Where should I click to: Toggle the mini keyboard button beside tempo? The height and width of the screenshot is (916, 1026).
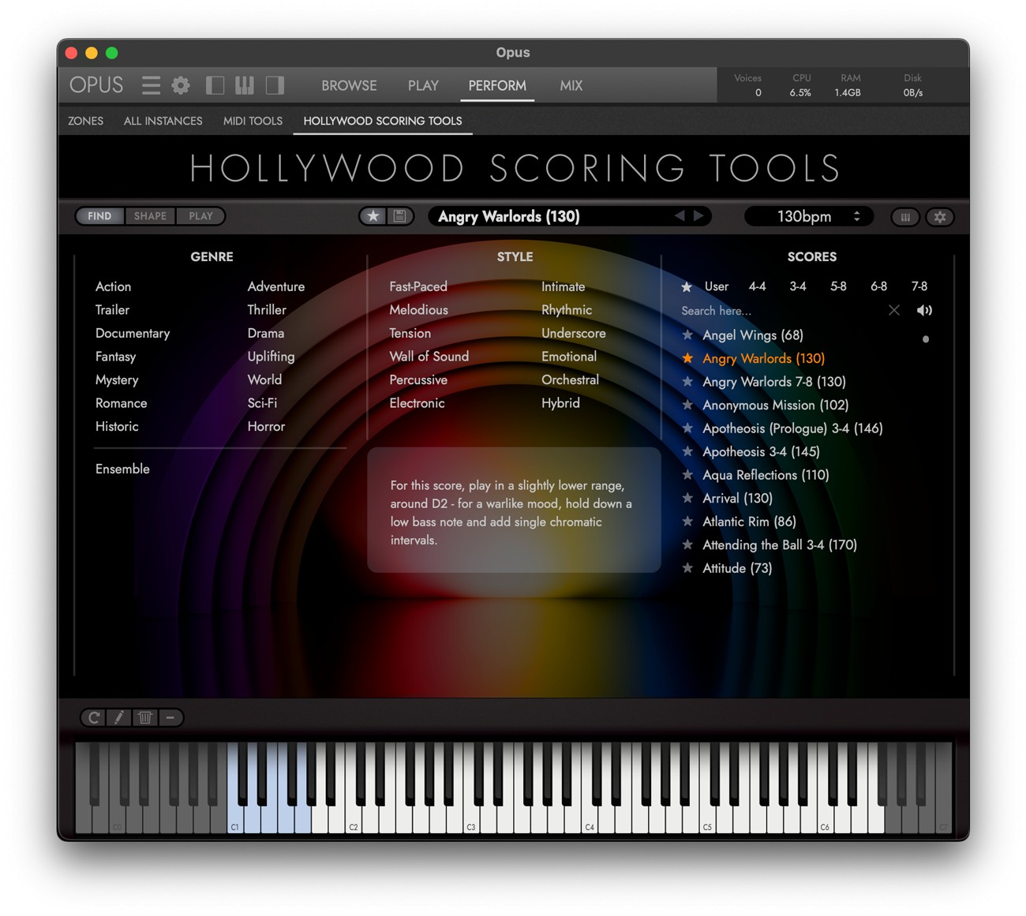(905, 217)
